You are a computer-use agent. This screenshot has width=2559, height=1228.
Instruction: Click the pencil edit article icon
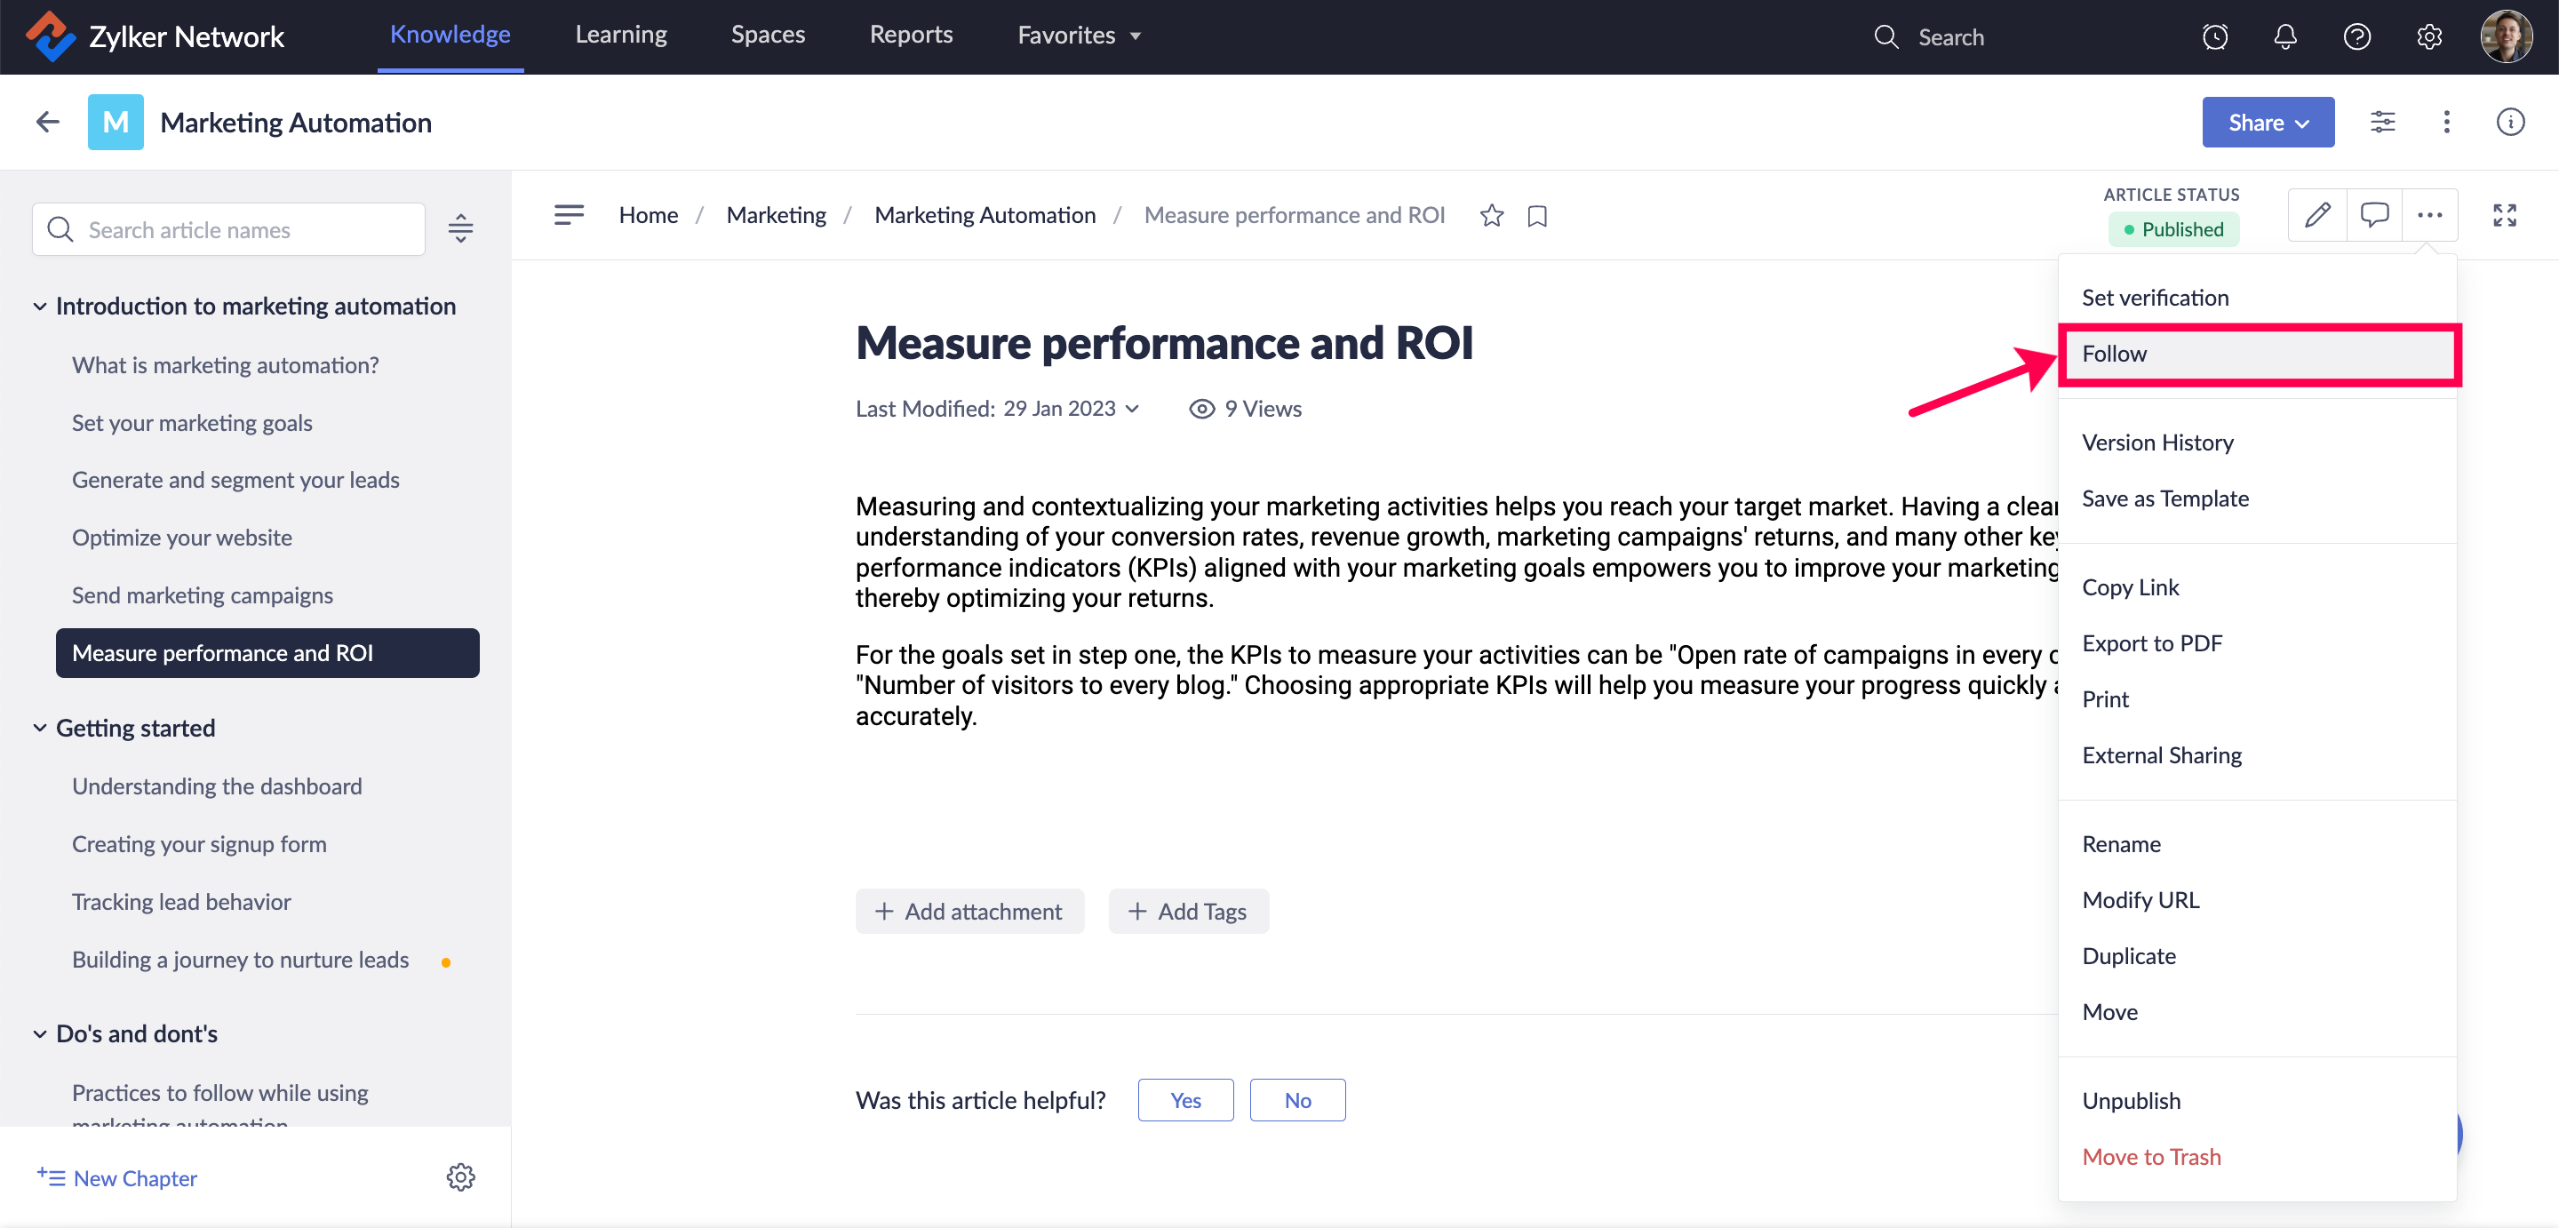point(2316,215)
